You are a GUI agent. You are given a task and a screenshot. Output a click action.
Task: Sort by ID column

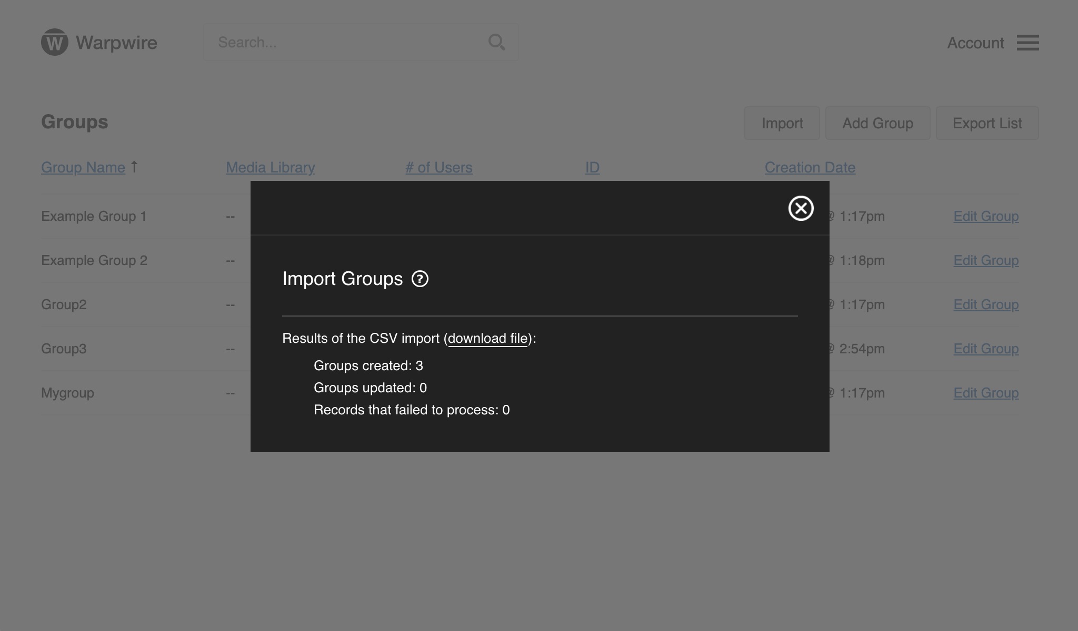(592, 167)
